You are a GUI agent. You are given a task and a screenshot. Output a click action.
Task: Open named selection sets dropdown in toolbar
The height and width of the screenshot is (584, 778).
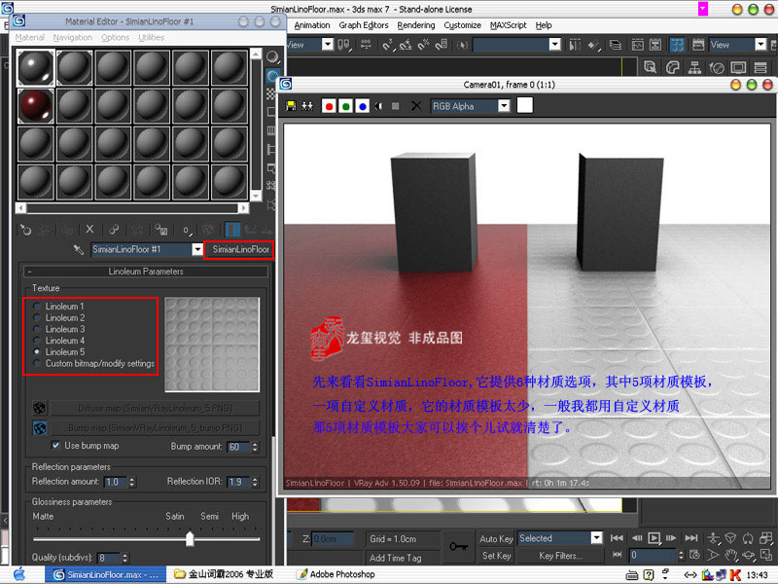click(555, 45)
